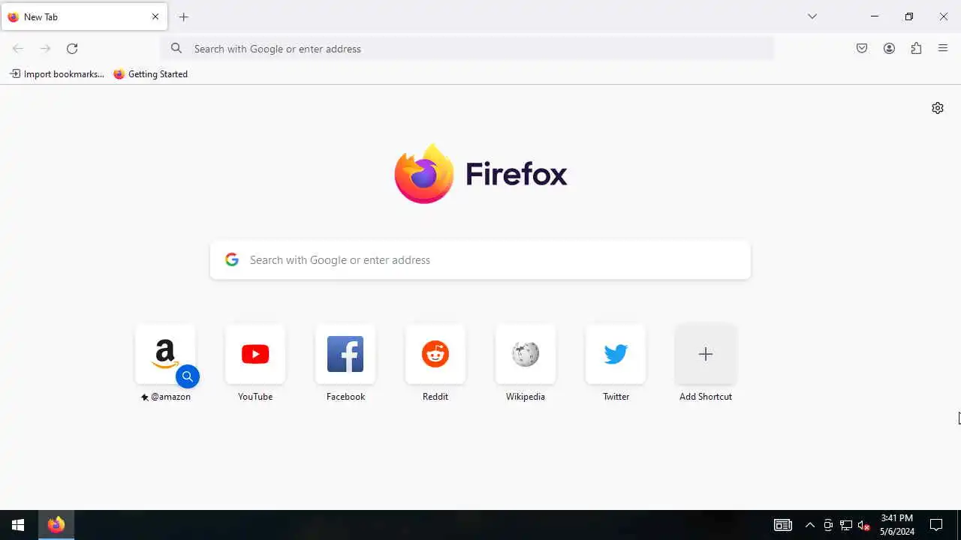The width and height of the screenshot is (961, 540).
Task: Open Save to Pocket button
Action: (862, 49)
